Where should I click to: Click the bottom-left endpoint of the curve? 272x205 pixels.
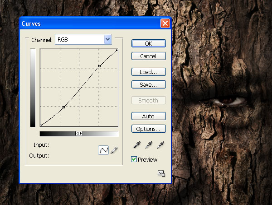tap(41, 126)
